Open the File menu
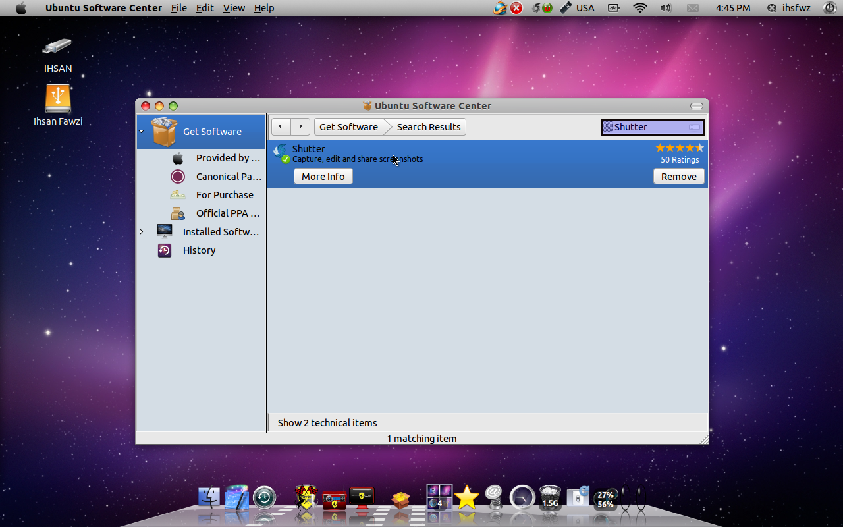 coord(178,8)
